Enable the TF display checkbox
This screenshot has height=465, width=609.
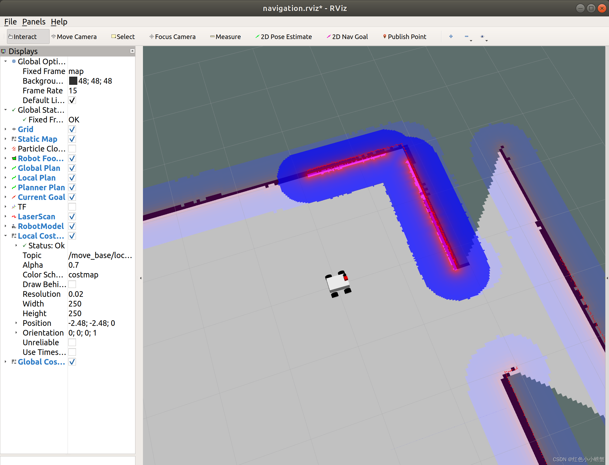pos(72,207)
